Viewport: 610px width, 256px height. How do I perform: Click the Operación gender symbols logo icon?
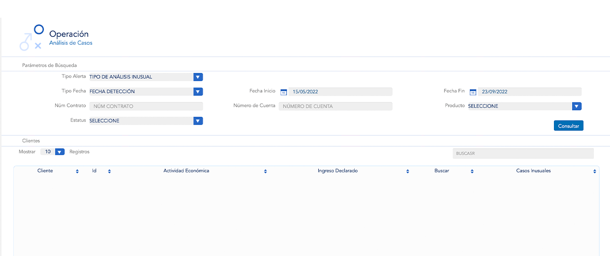(31, 37)
